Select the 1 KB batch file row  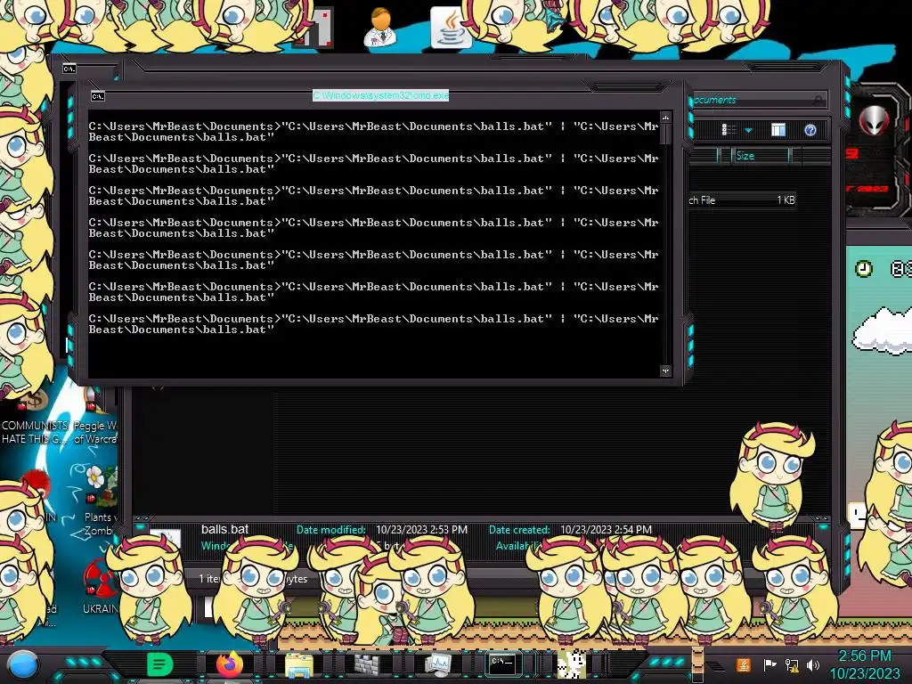[742, 200]
